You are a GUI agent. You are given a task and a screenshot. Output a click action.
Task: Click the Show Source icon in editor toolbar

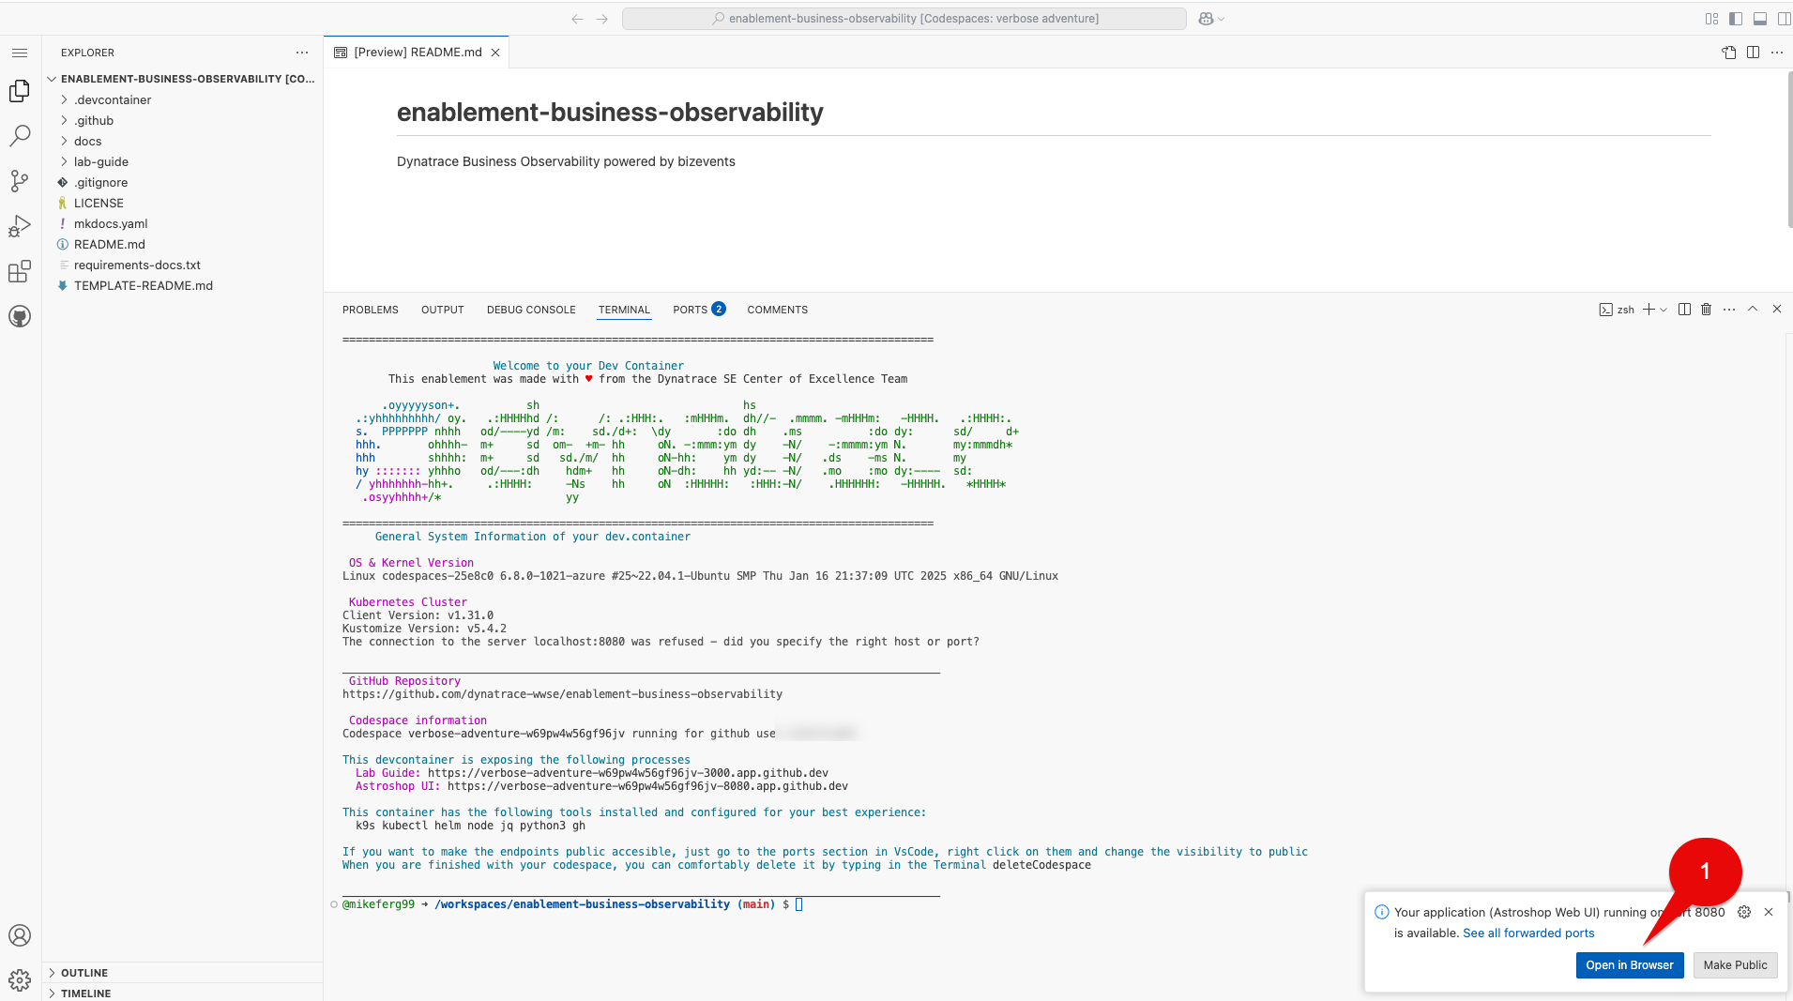(1729, 53)
